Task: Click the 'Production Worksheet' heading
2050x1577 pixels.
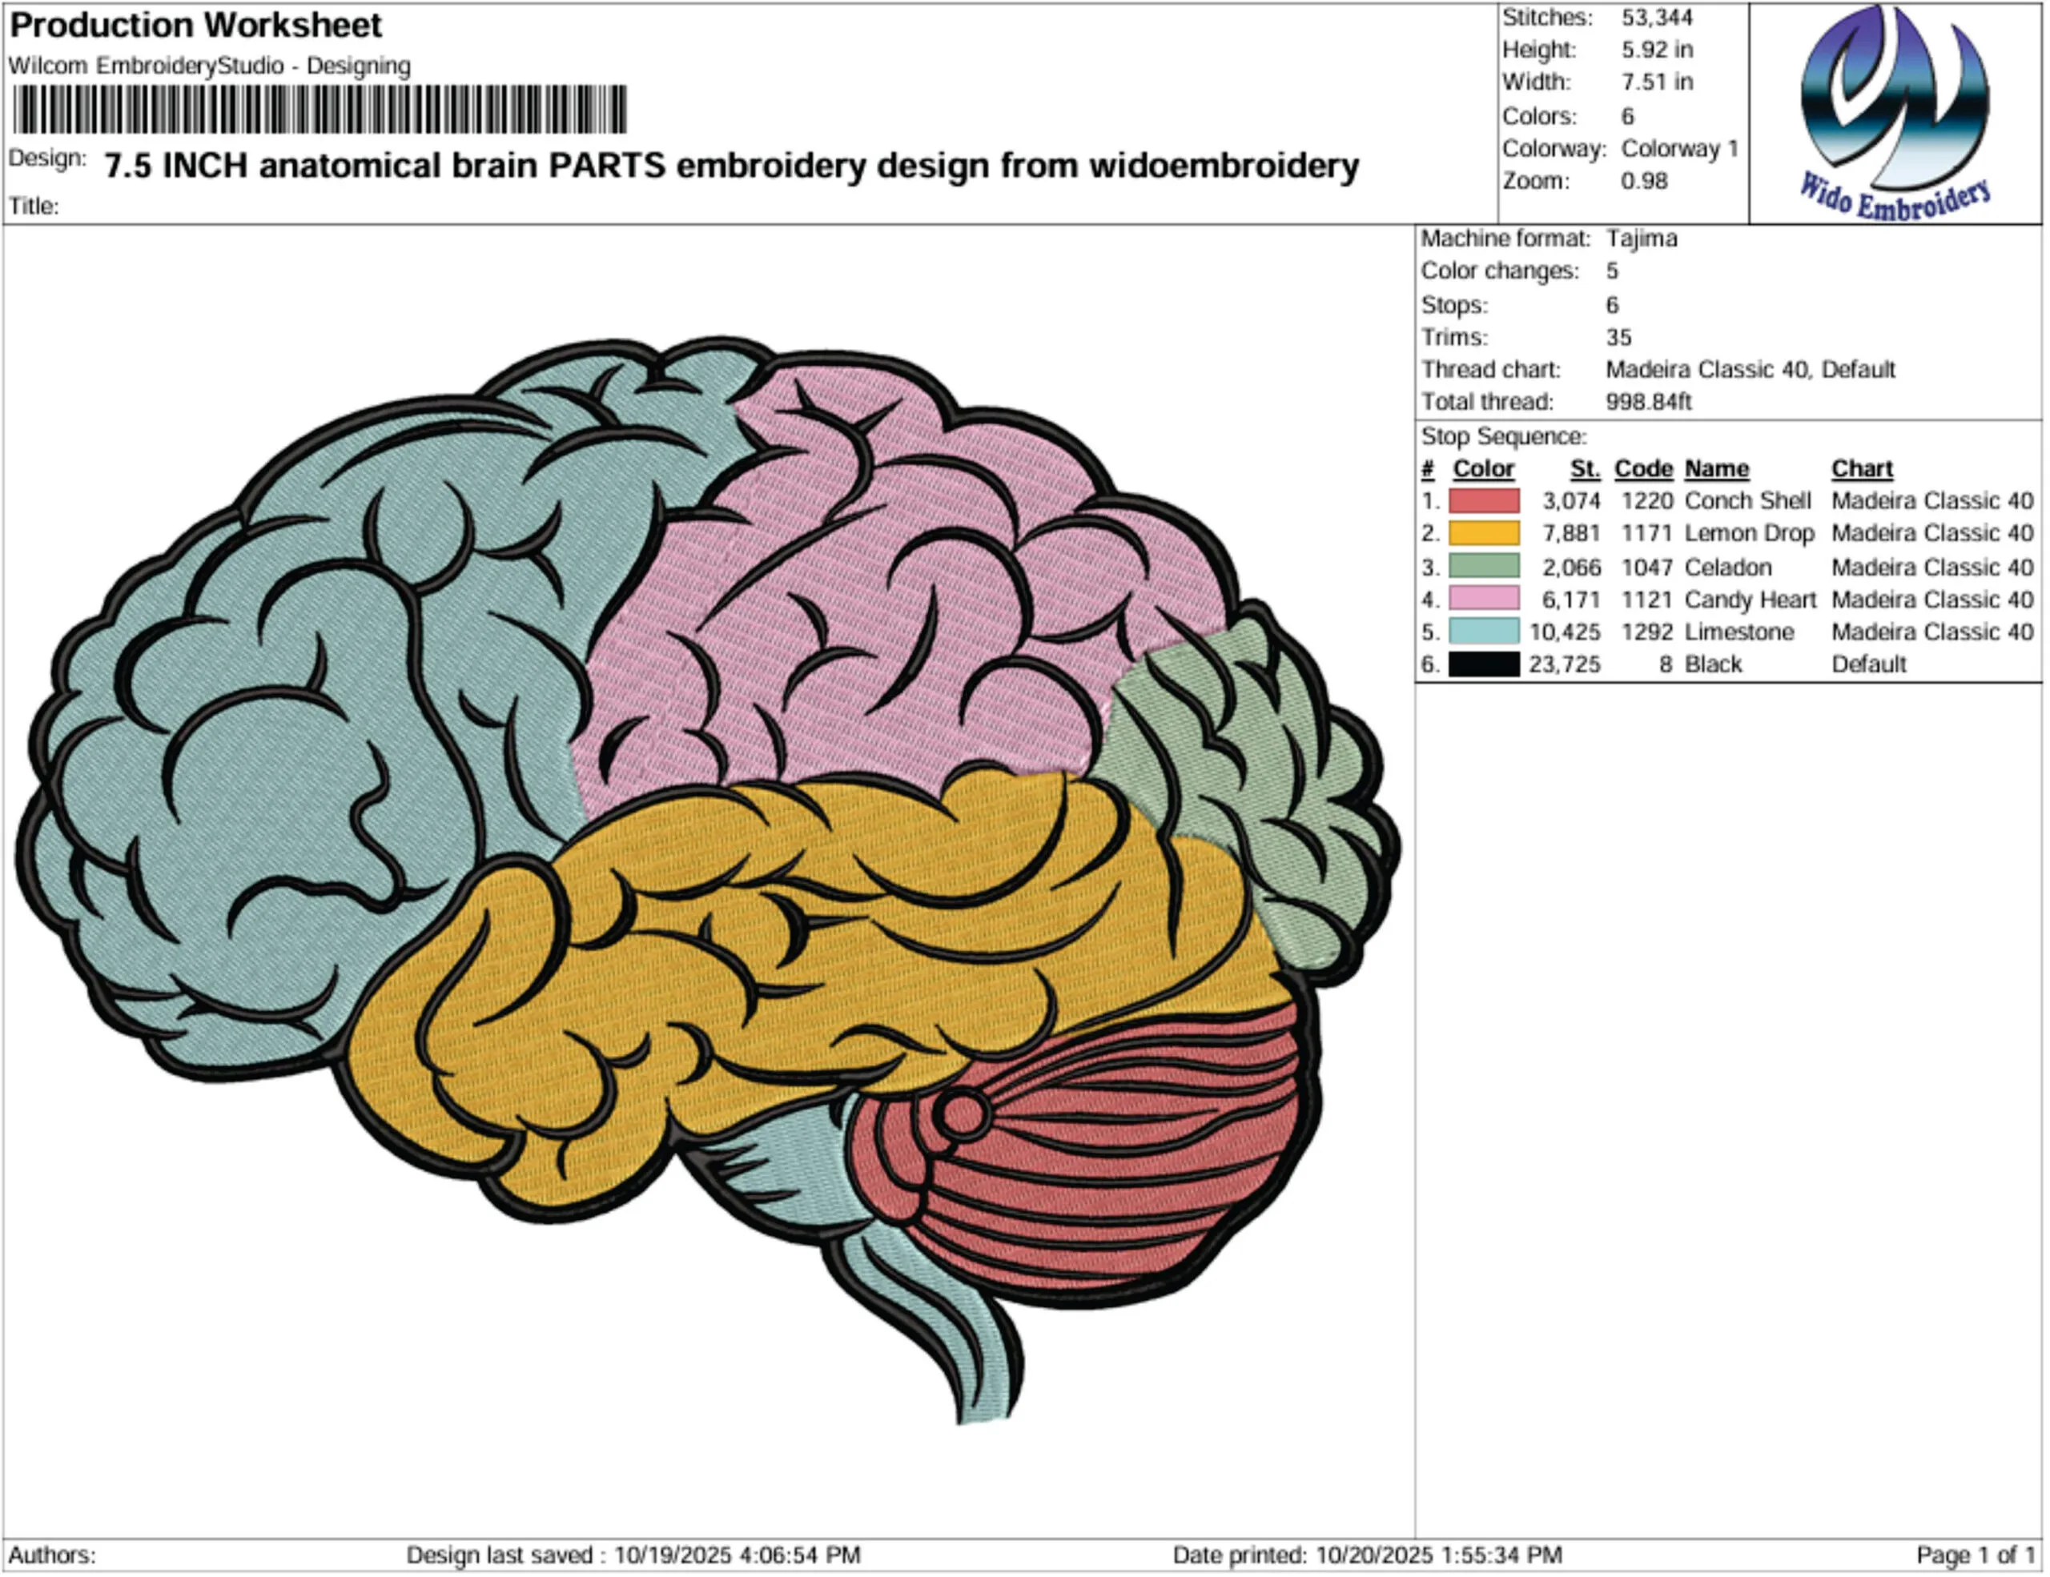Action: coord(195,26)
